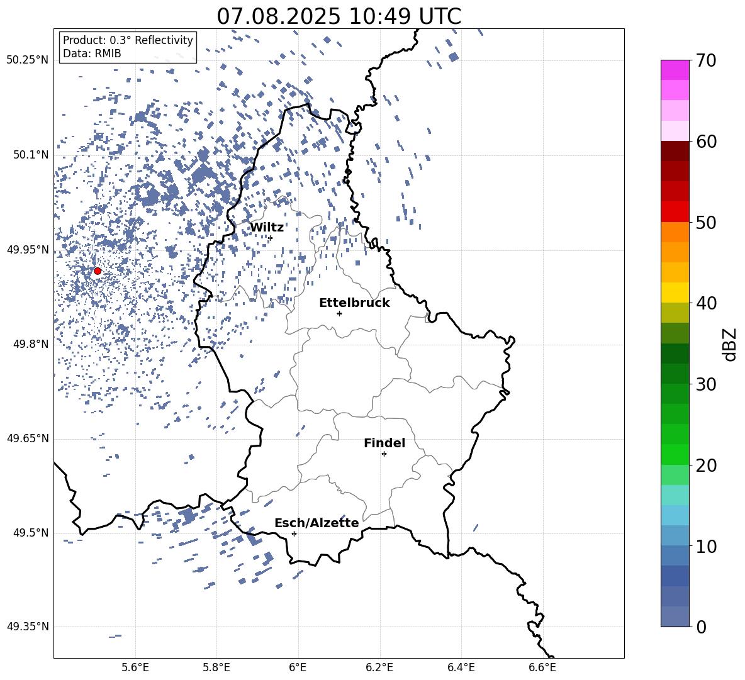Click the Findel station cross marker
Image resolution: width=745 pixels, height=680 pixels.
click(384, 454)
